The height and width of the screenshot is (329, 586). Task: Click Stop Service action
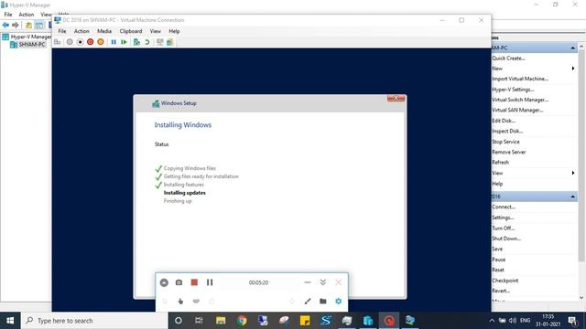pos(505,142)
